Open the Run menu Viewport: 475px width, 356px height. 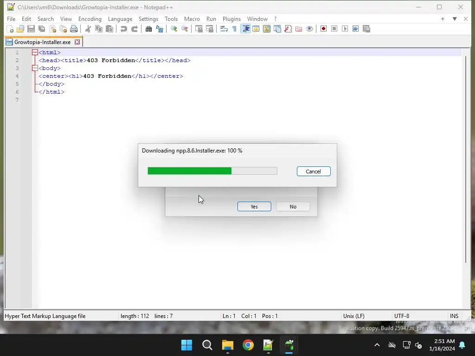click(211, 19)
